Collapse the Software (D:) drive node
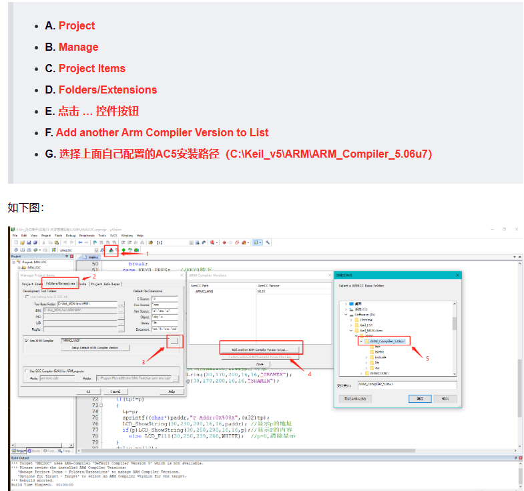The height and width of the screenshot is (491, 524). click(x=346, y=315)
